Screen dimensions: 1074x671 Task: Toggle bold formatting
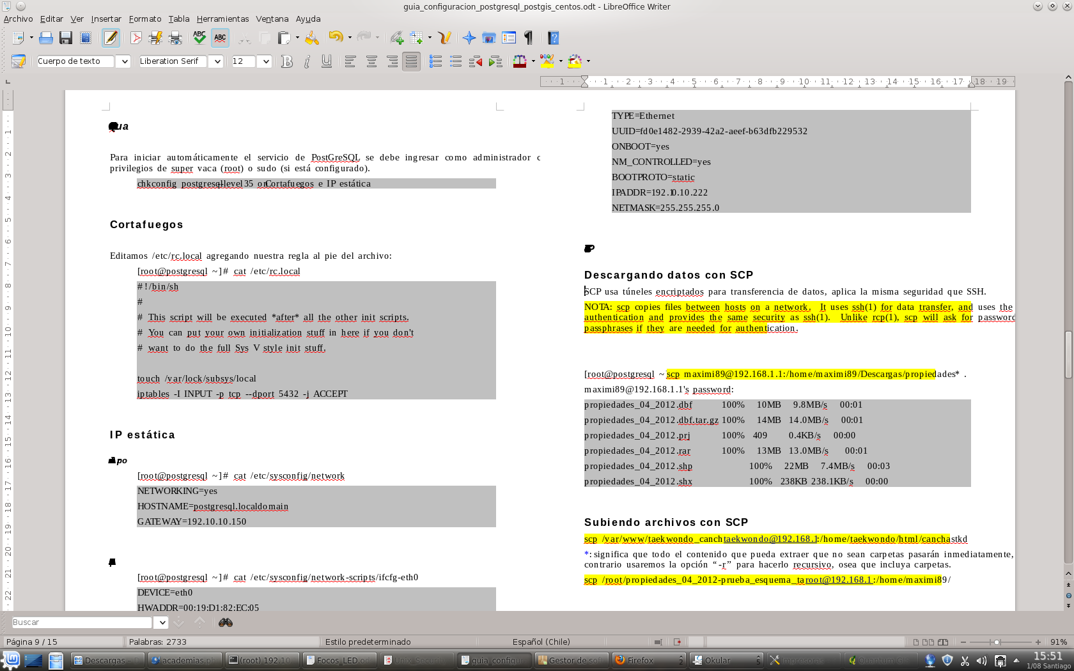(287, 61)
